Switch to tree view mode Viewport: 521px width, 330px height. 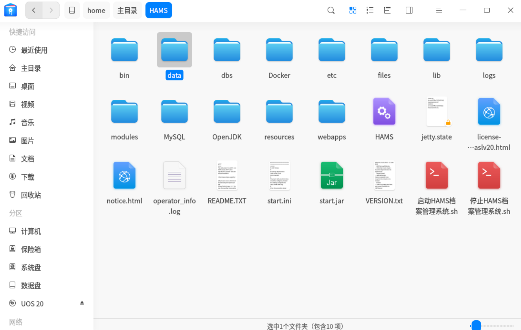click(387, 10)
